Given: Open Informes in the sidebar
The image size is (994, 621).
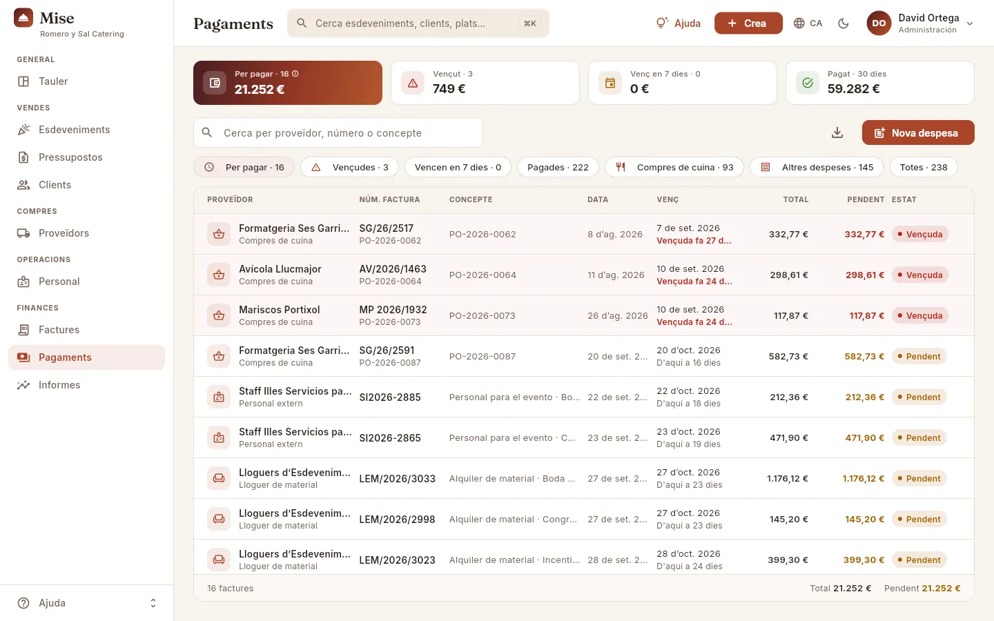Looking at the screenshot, I should tap(86, 385).
